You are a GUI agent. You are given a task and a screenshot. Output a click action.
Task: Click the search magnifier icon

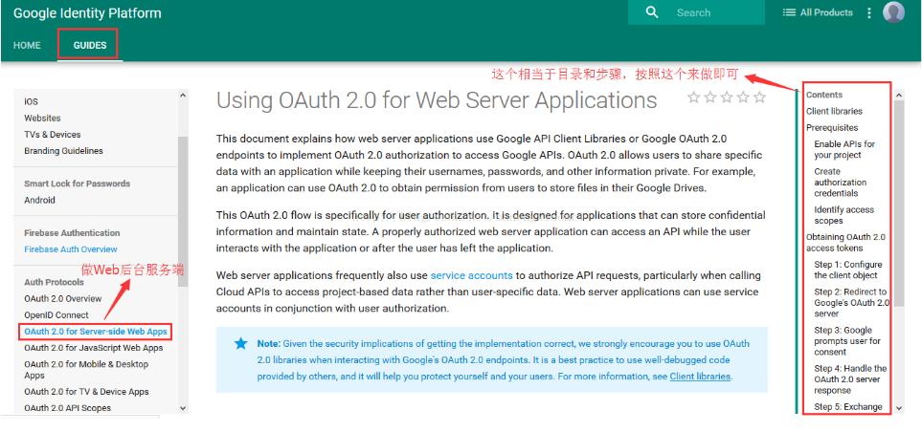[x=651, y=12]
